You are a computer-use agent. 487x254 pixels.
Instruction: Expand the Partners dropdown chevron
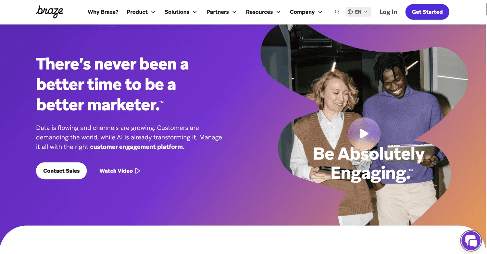tap(234, 12)
